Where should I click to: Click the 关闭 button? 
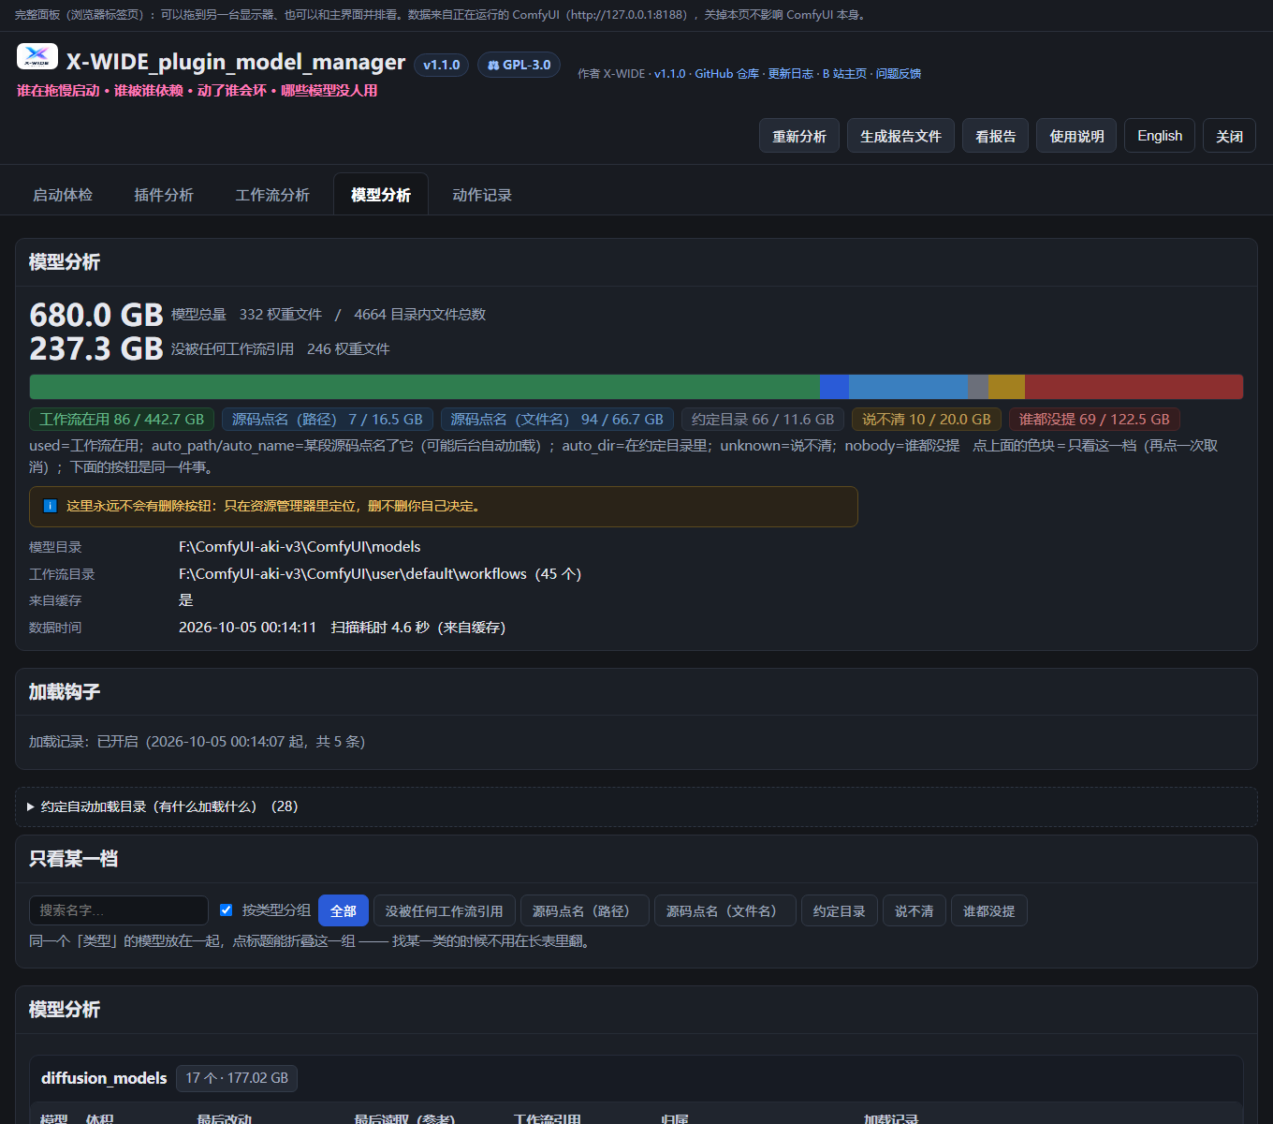pos(1229,136)
